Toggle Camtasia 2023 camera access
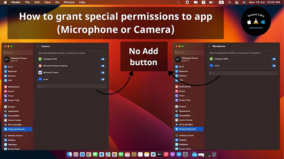 (x=103, y=59)
